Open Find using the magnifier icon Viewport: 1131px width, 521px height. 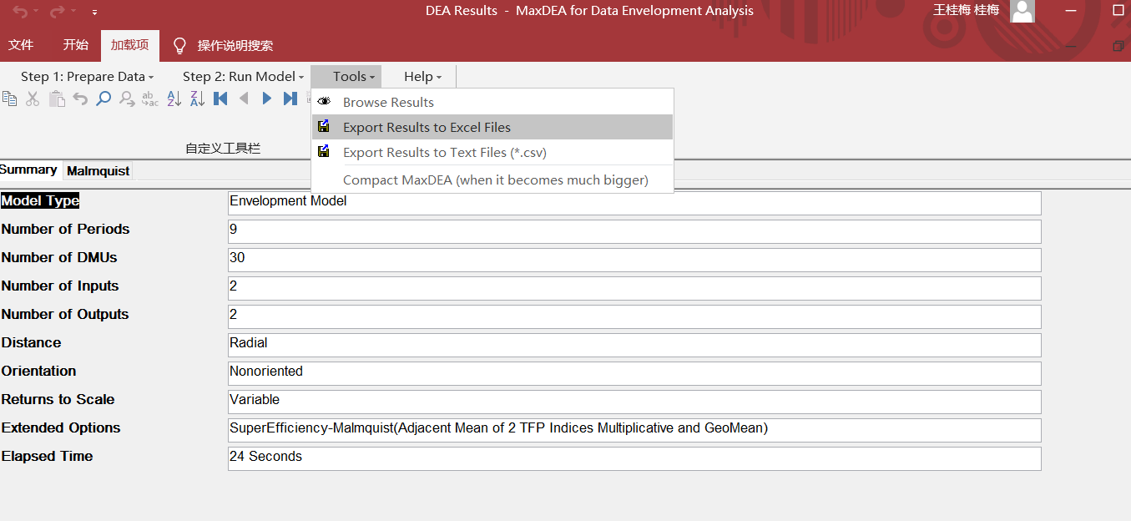[104, 99]
